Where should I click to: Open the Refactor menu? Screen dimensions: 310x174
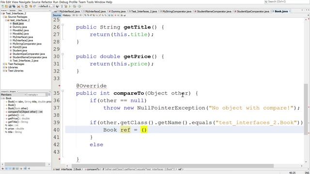46,2
